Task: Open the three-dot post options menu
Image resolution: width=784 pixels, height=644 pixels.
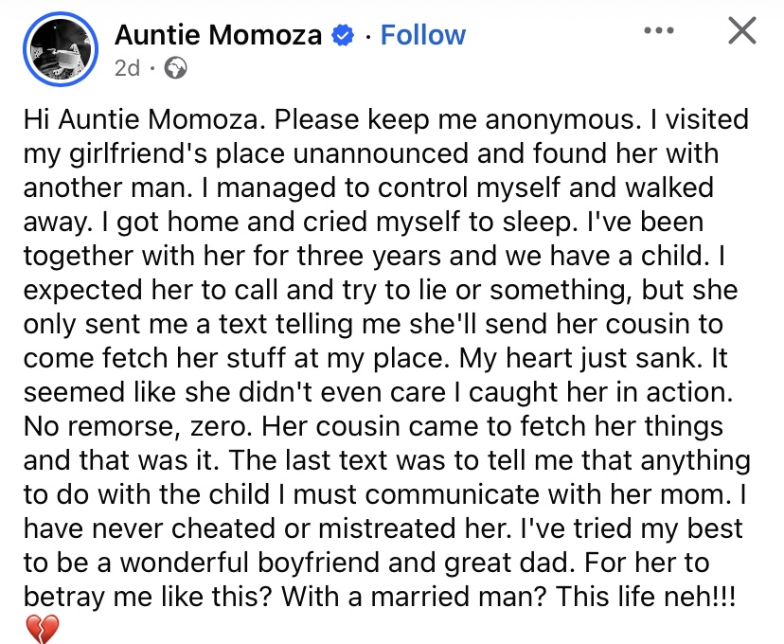Action: pos(658,30)
